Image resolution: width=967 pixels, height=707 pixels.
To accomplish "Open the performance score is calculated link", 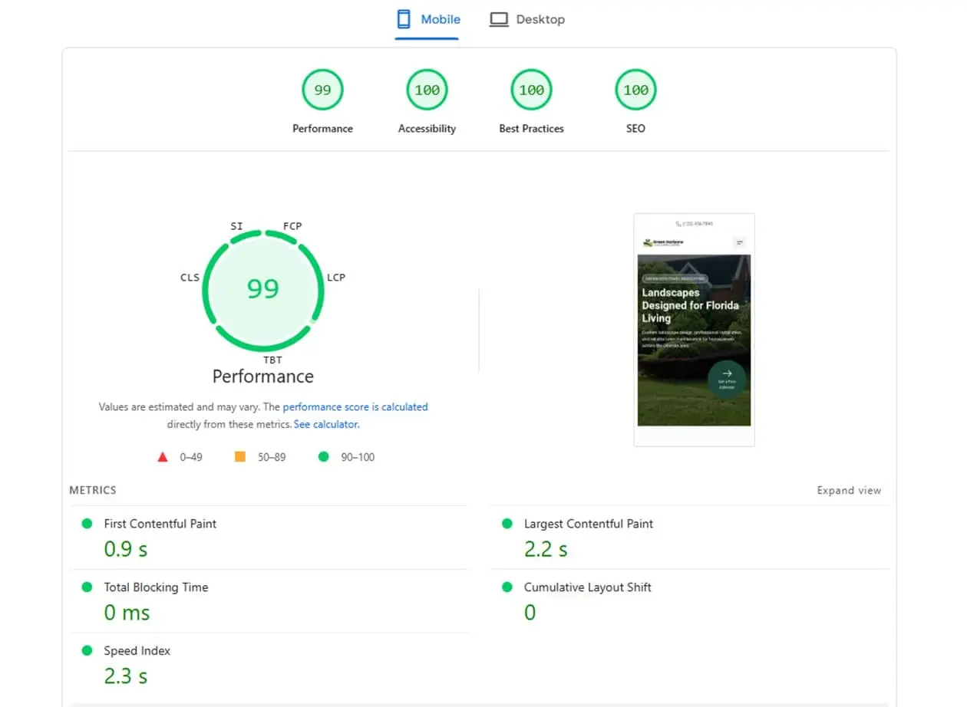I will point(355,406).
